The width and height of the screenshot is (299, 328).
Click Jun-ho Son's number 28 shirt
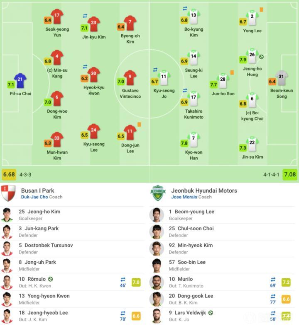click(x=223, y=80)
